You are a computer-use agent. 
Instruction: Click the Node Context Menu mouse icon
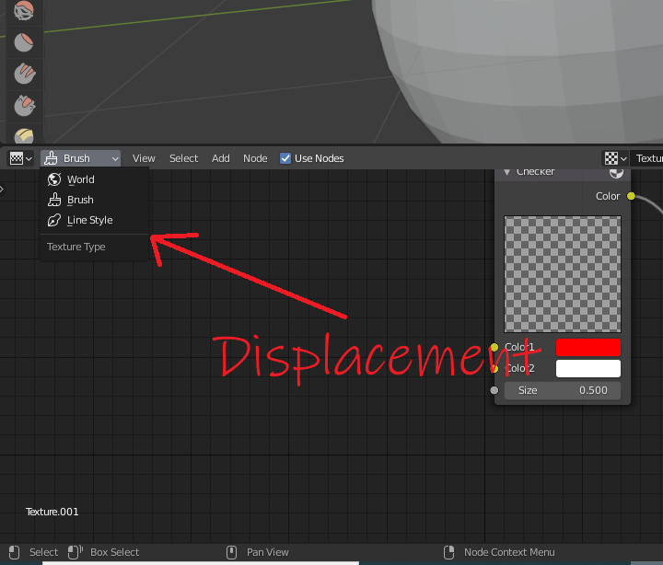(x=448, y=552)
